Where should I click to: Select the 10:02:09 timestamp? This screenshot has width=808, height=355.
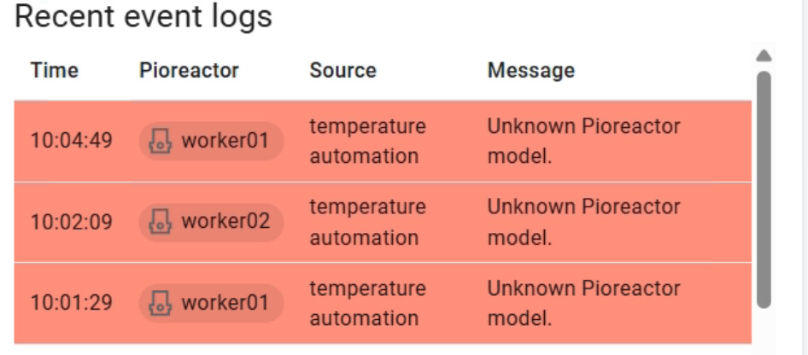(71, 222)
